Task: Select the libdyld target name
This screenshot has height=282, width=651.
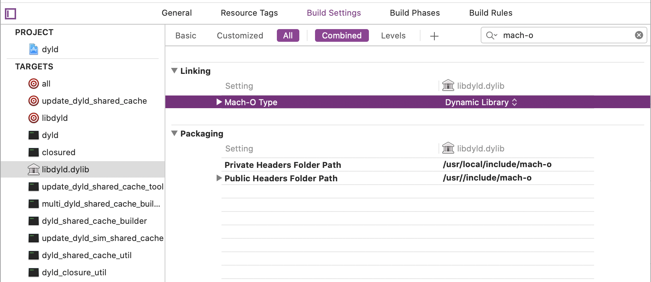Action: [55, 118]
